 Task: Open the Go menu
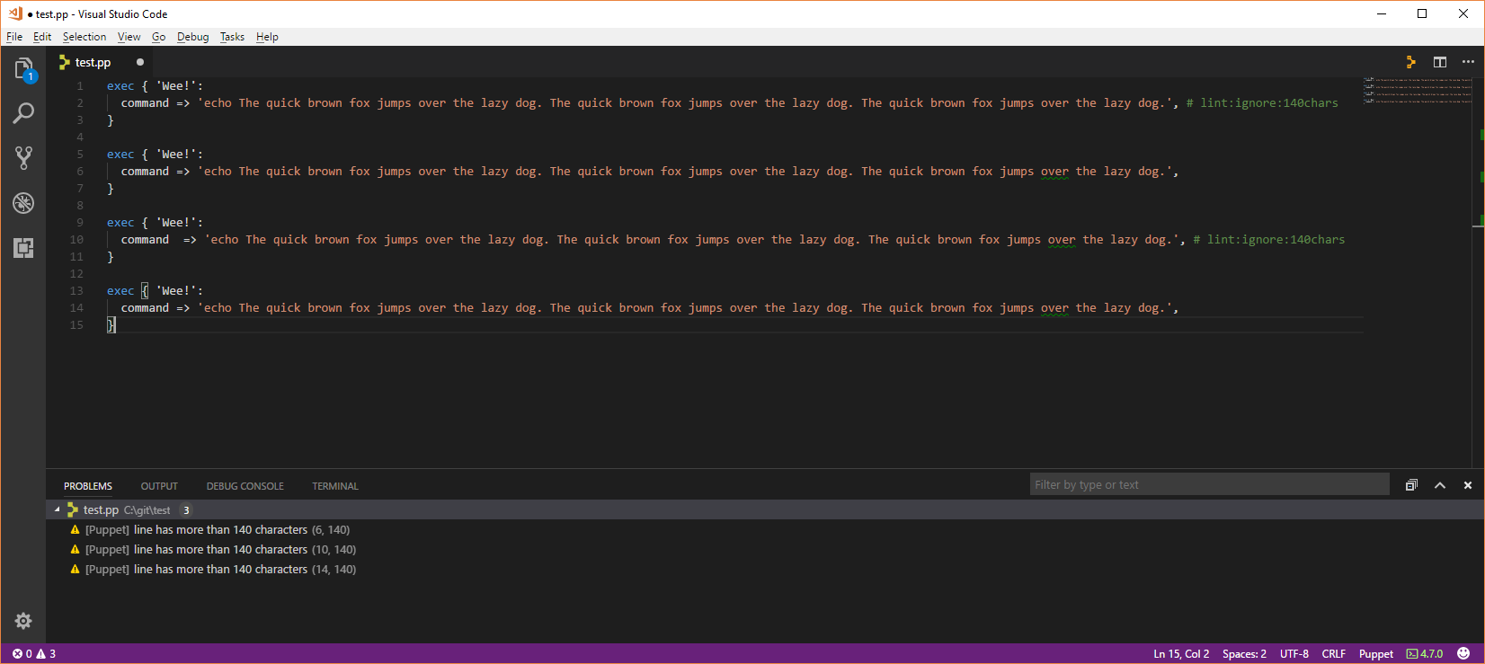159,37
